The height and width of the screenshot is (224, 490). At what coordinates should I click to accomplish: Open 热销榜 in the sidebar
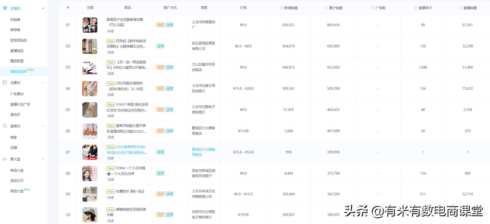(15, 20)
